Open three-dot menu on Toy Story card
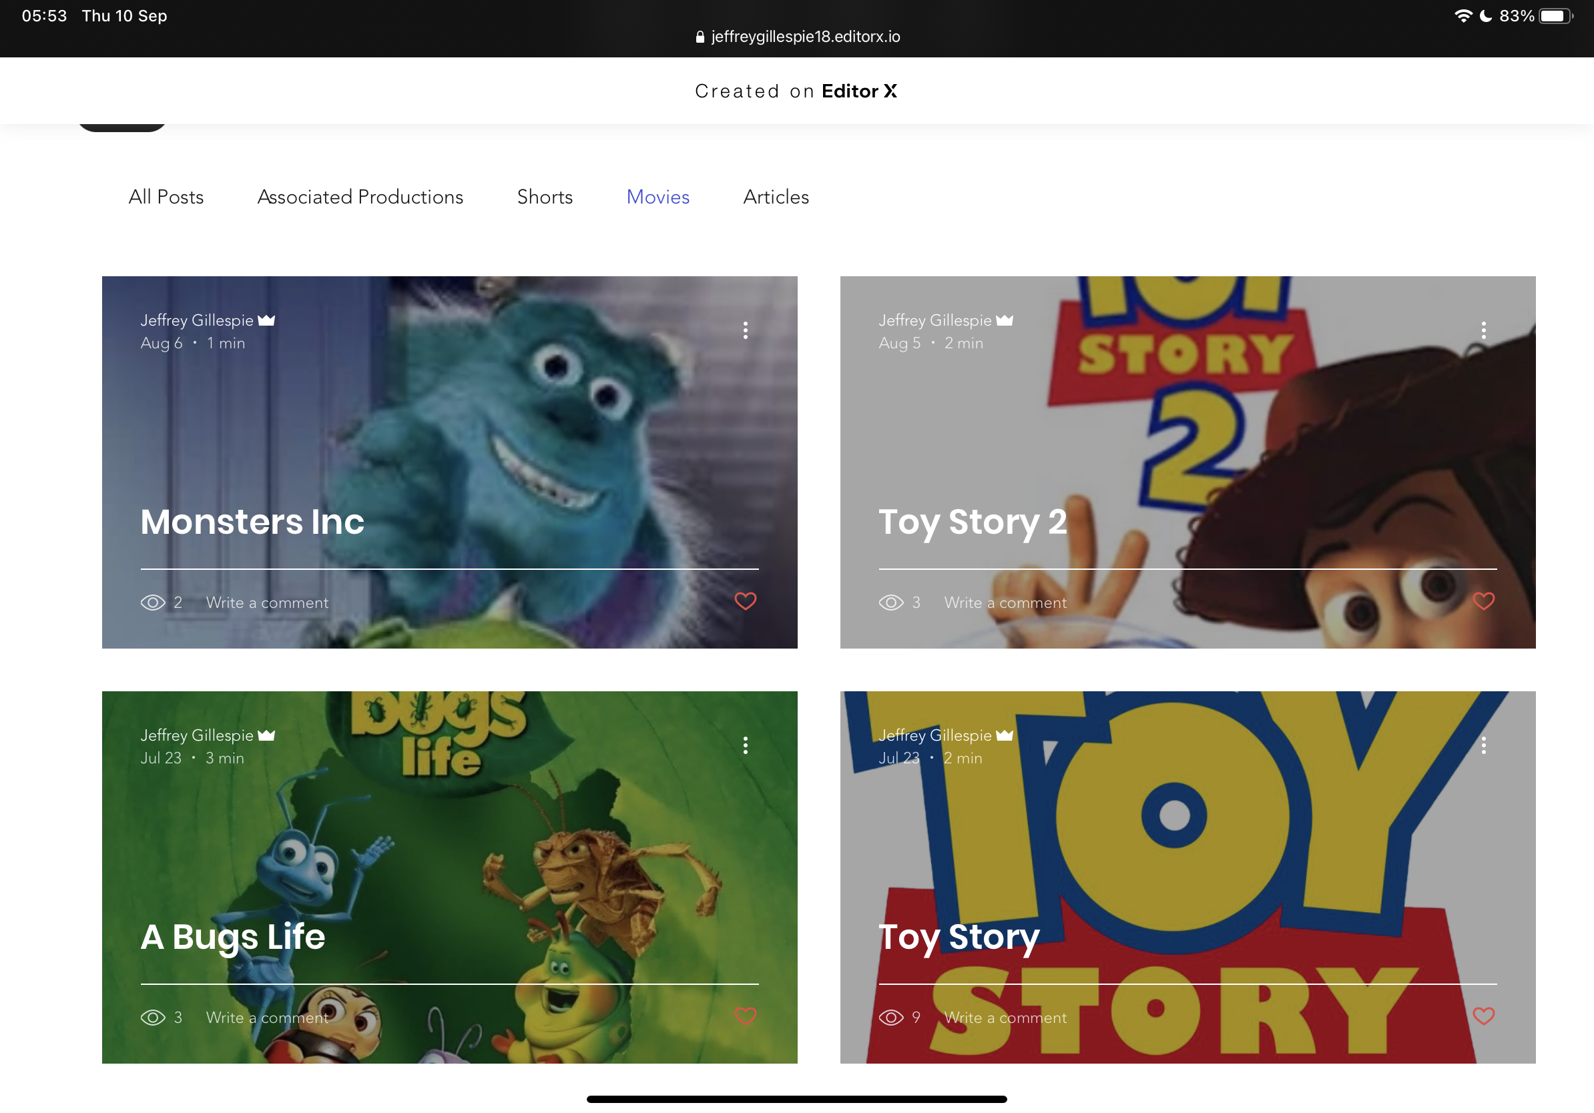The height and width of the screenshot is (1113, 1594). pos(1483,745)
